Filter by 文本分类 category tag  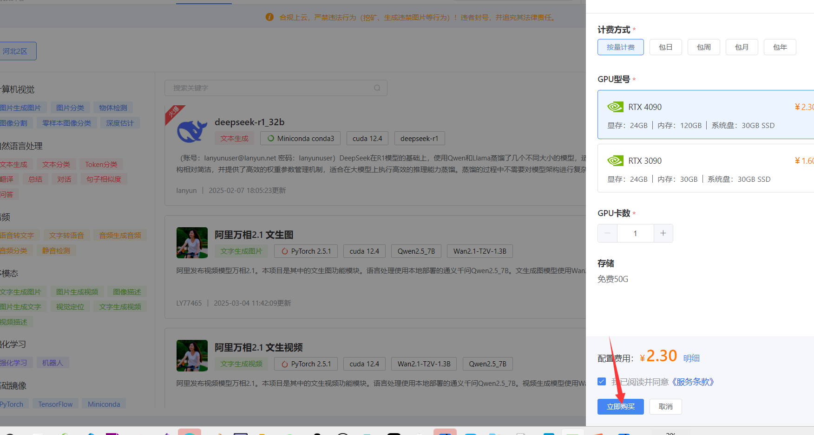(x=56, y=164)
